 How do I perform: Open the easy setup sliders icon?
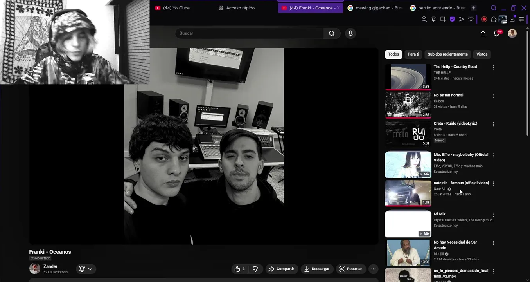(x=521, y=19)
